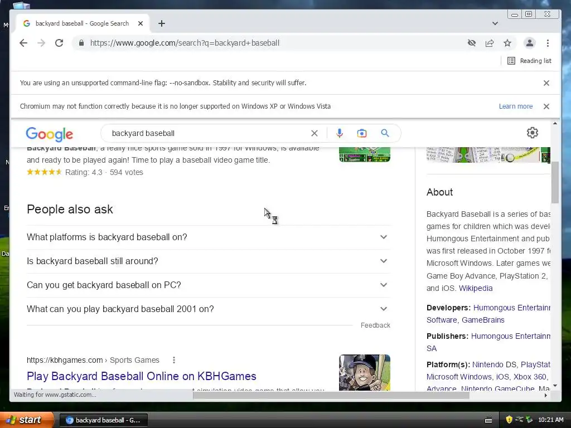Click the People also ask heading
This screenshot has width=571, height=428.
[70, 210]
